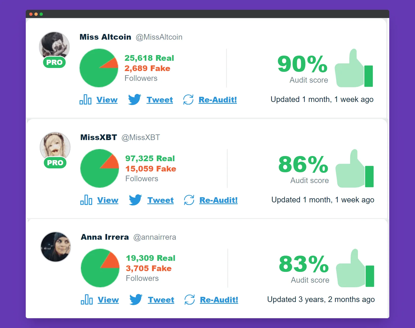415x328 pixels.
Task: Select the Twitter bird icon on Anna Irrera's row
Action: click(135, 300)
